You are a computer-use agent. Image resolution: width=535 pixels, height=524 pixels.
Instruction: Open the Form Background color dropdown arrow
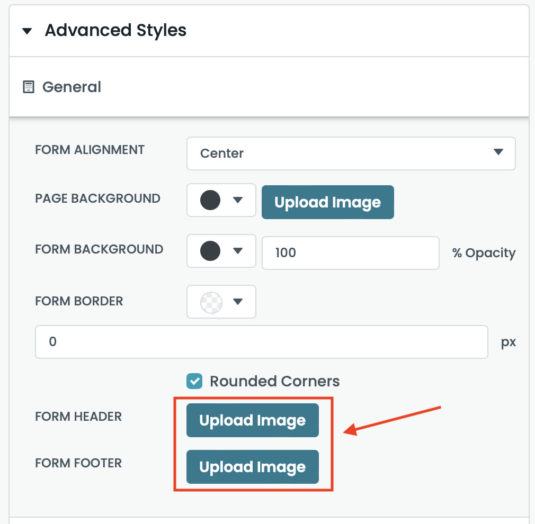pos(238,250)
